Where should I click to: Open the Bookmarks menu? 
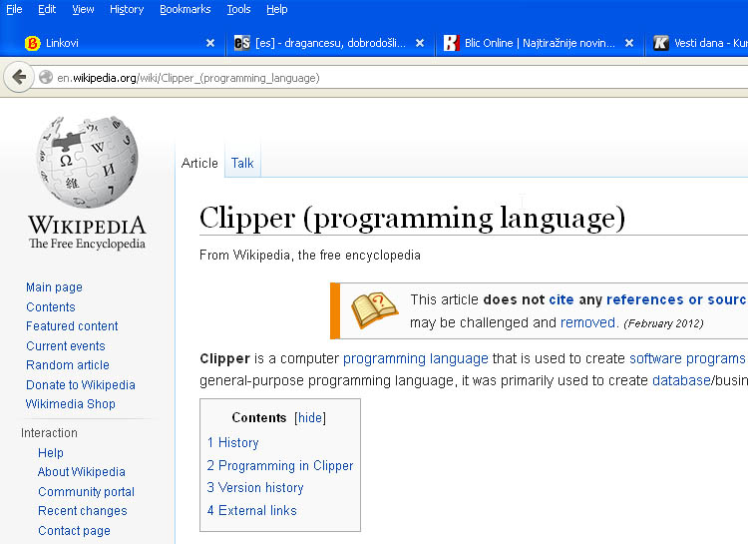[x=186, y=9]
